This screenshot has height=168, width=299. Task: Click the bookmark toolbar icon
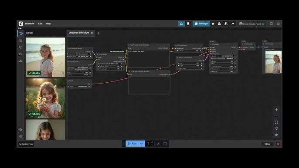(188, 24)
